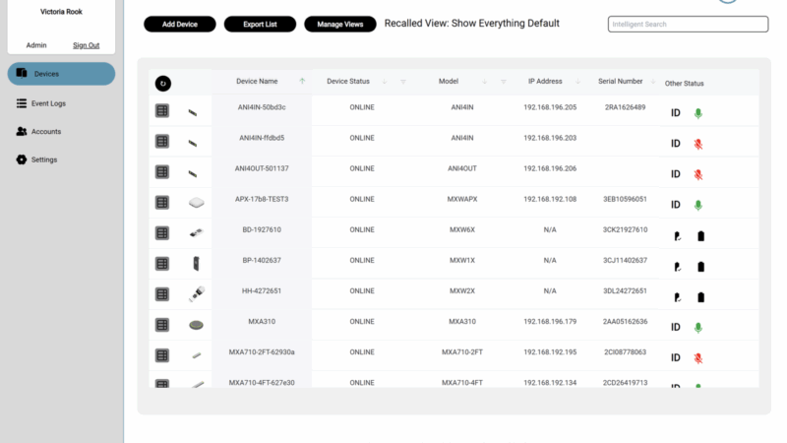Image resolution: width=787 pixels, height=443 pixels.
Task: Click the battery icon for BD-1927610
Action: 700,236
